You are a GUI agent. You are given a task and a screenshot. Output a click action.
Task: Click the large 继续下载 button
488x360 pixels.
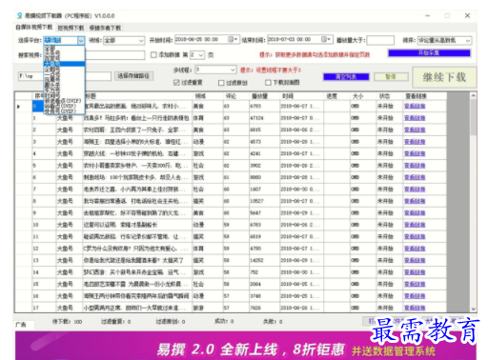pos(444,77)
